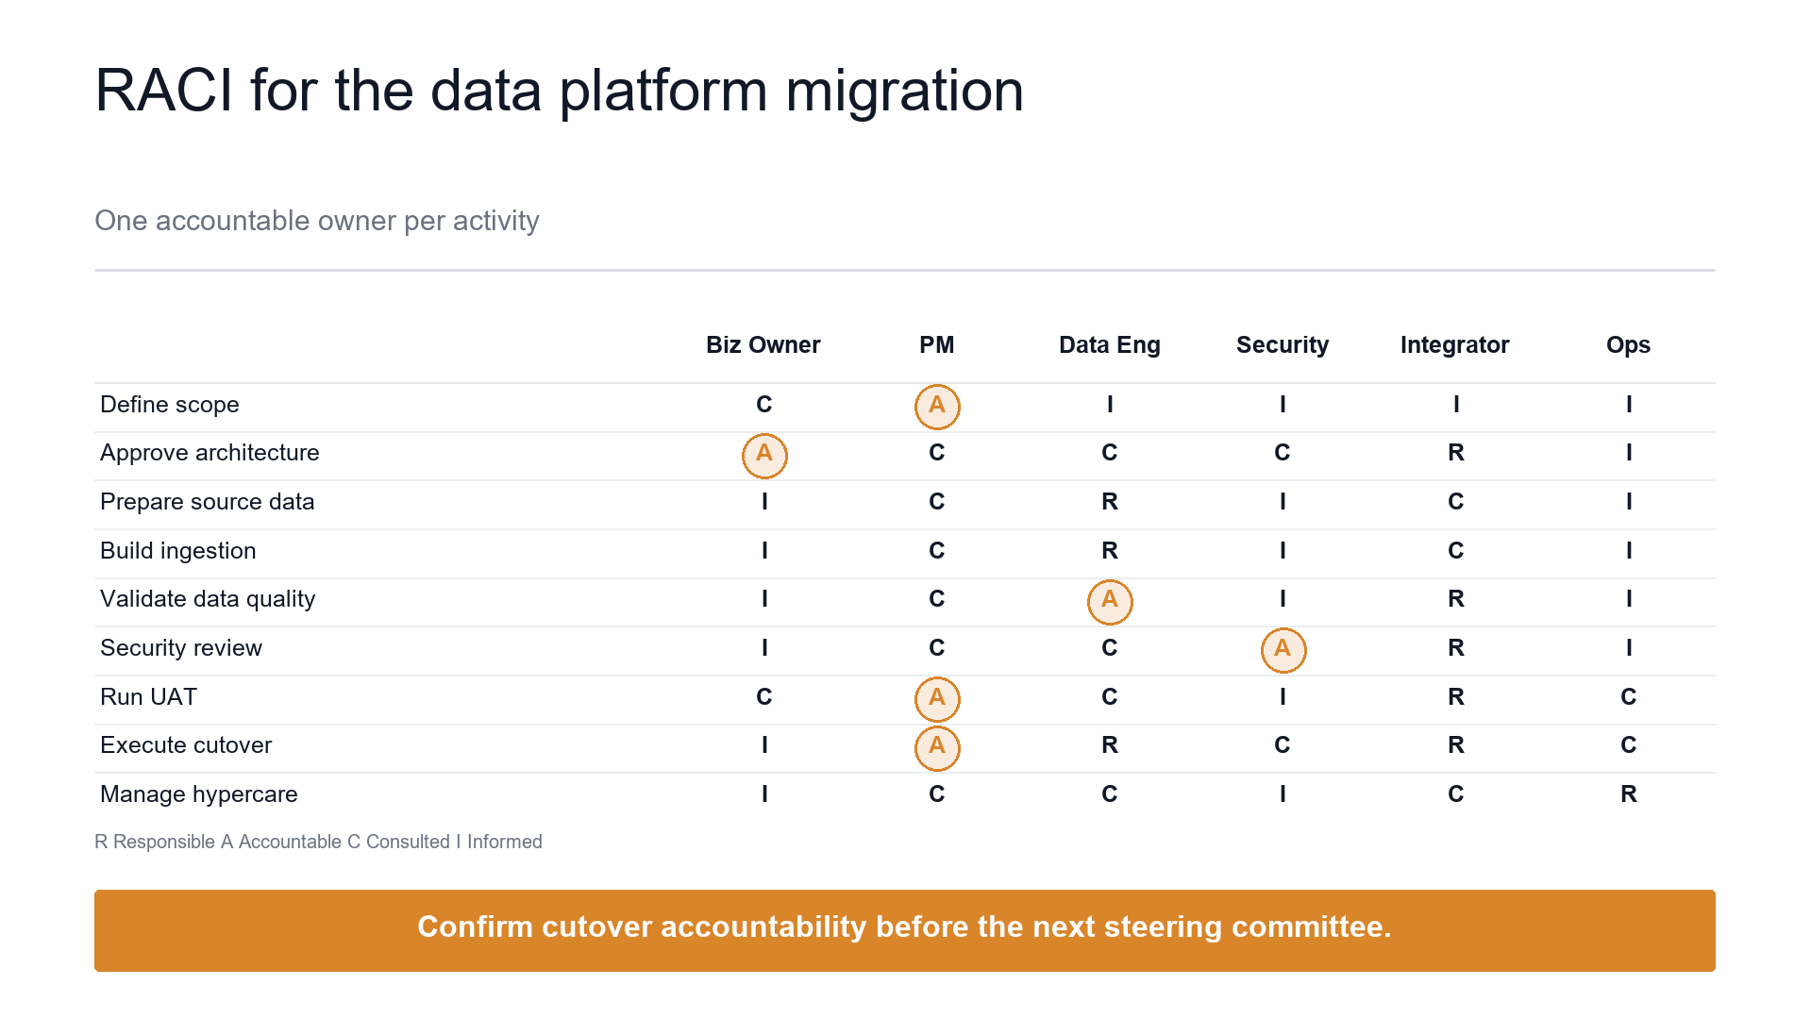Select the circled A in Validate data quality row
The width and height of the screenshot is (1811, 1019).
click(1110, 602)
